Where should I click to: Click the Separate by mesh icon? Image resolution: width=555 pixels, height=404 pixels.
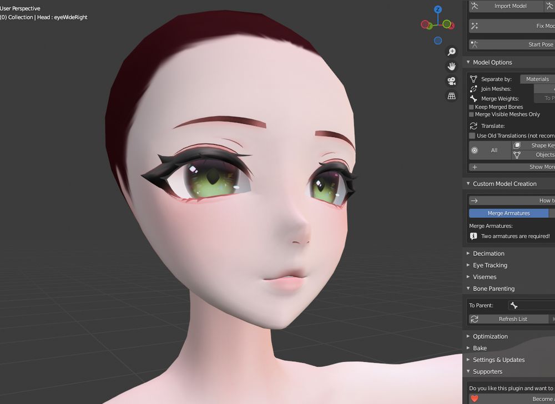pyautogui.click(x=473, y=79)
